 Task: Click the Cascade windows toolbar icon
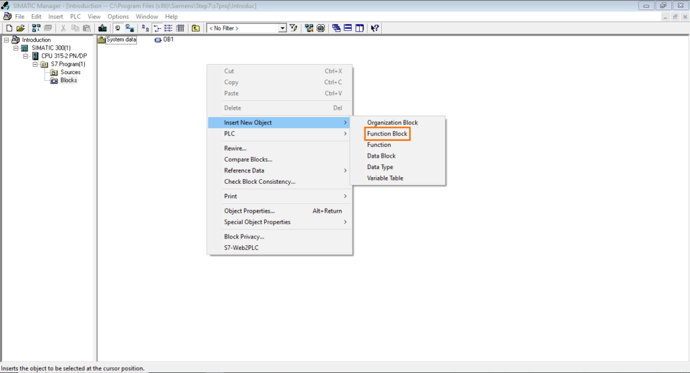(x=336, y=28)
